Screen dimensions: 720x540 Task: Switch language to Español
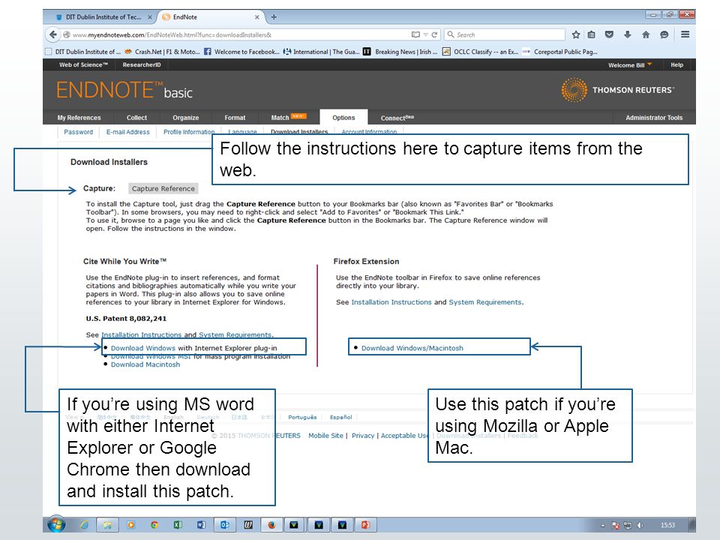340,418
